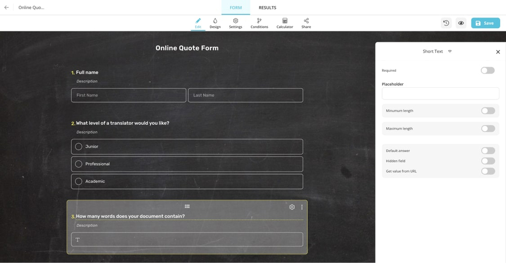
Task: Enable the Required toggle
Action: pyautogui.click(x=487, y=71)
